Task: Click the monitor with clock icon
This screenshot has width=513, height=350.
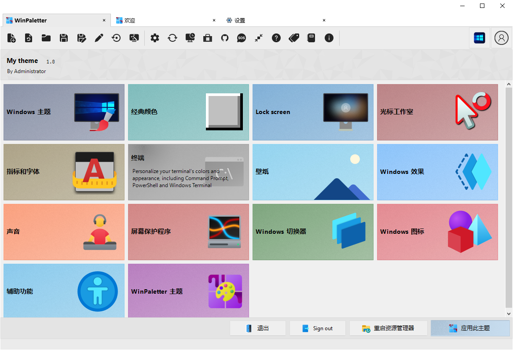Action: [x=190, y=38]
